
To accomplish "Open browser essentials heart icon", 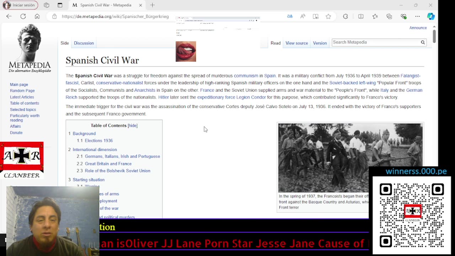I will click(x=403, y=16).
